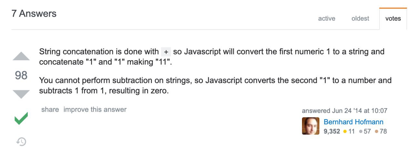The image size is (413, 152).
Task: Click the silver badge dot beside 57
Action: coord(360,131)
